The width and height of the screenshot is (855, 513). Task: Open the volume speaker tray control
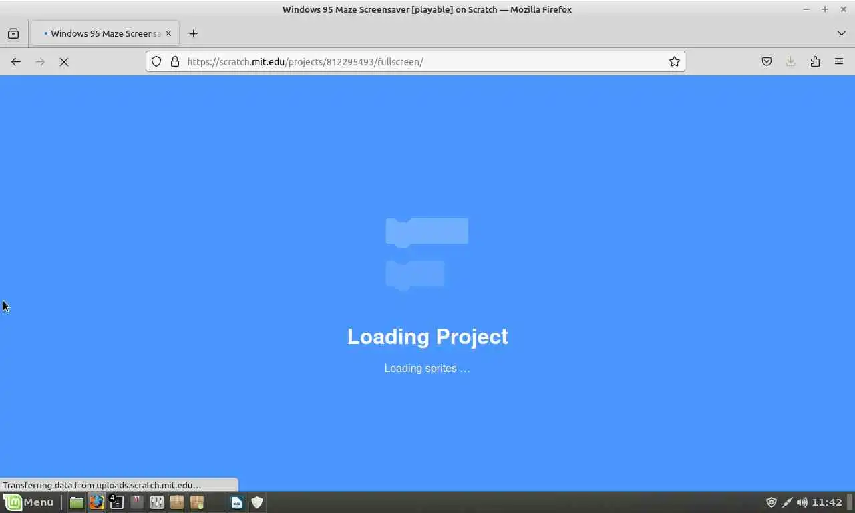point(802,502)
